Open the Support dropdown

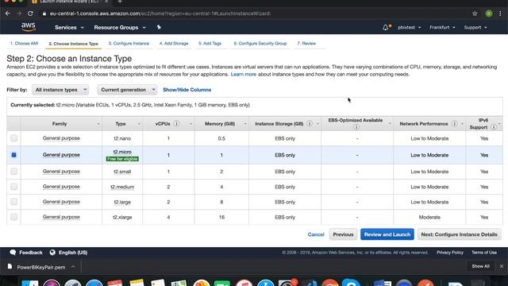coord(475,28)
